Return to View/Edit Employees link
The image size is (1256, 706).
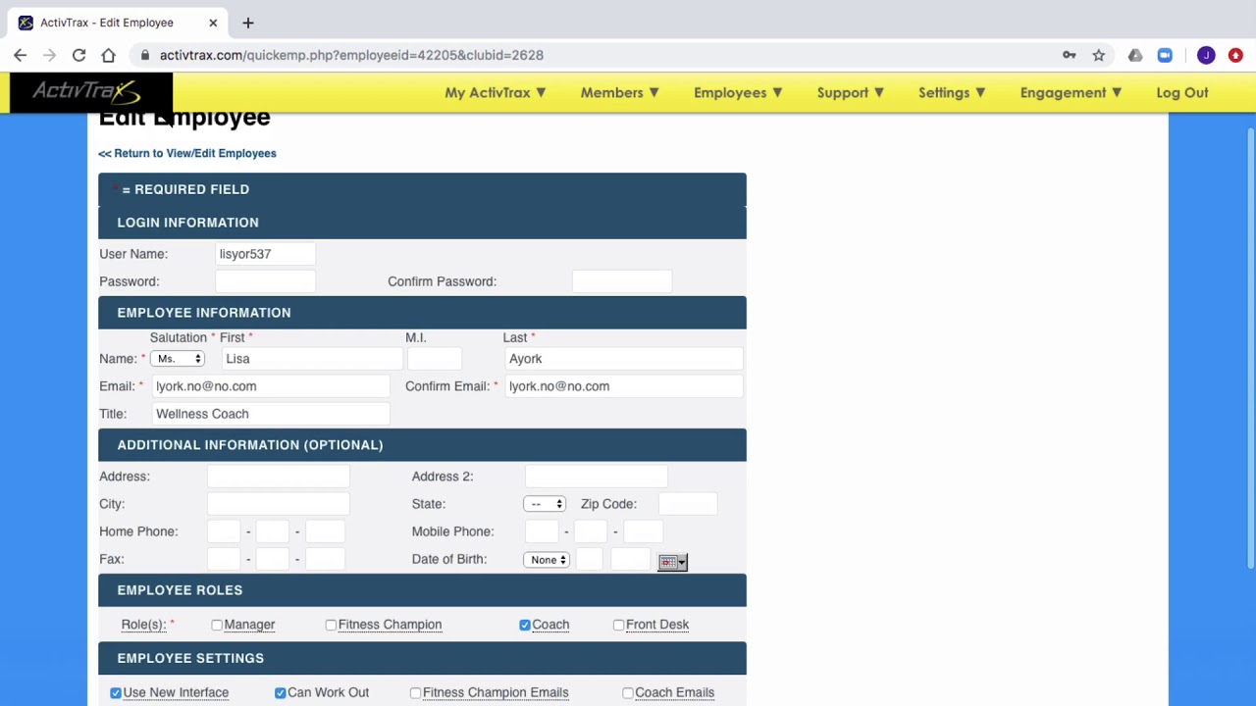pyautogui.click(x=187, y=153)
